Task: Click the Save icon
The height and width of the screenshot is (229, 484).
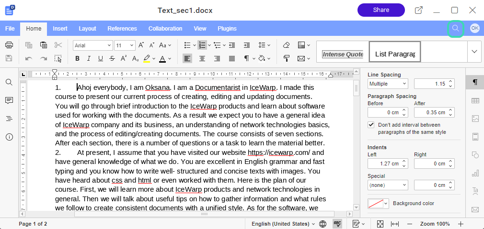Action: click(9, 58)
